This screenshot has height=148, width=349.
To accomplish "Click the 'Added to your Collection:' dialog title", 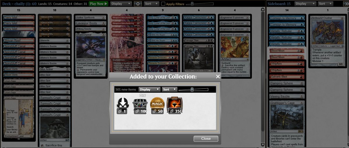I will 163,77.
